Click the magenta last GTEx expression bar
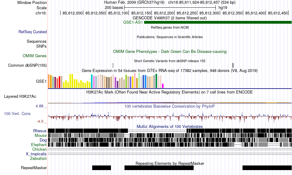292x175 pixels. (163, 86)
